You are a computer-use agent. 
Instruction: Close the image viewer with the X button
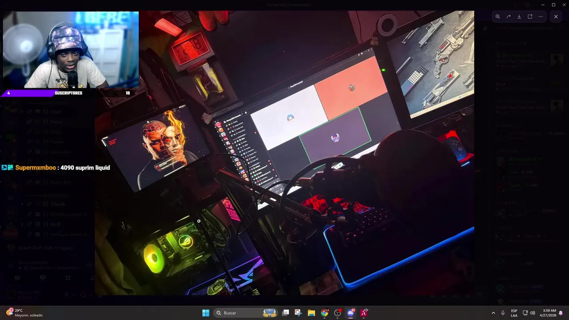pos(556,16)
